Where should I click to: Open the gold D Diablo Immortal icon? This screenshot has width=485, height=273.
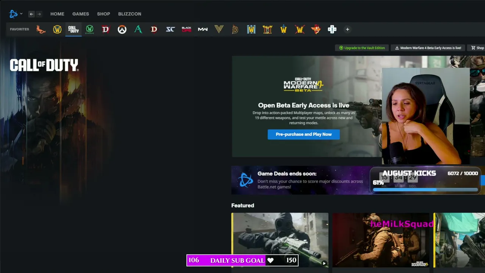click(x=235, y=29)
